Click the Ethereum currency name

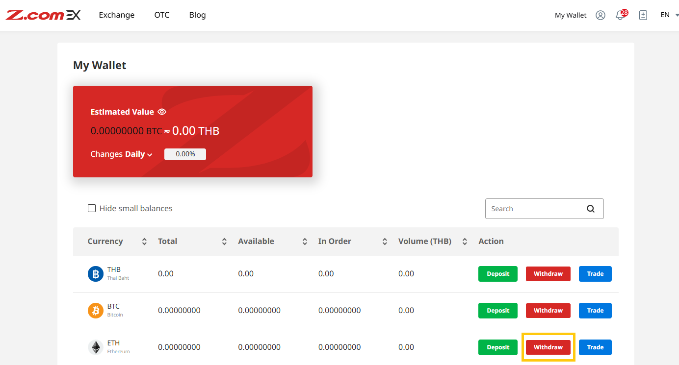pyautogui.click(x=119, y=352)
